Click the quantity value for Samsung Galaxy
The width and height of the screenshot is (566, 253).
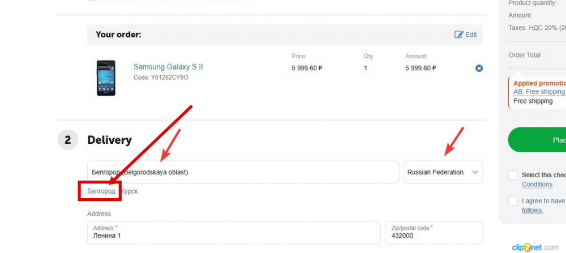(x=366, y=68)
